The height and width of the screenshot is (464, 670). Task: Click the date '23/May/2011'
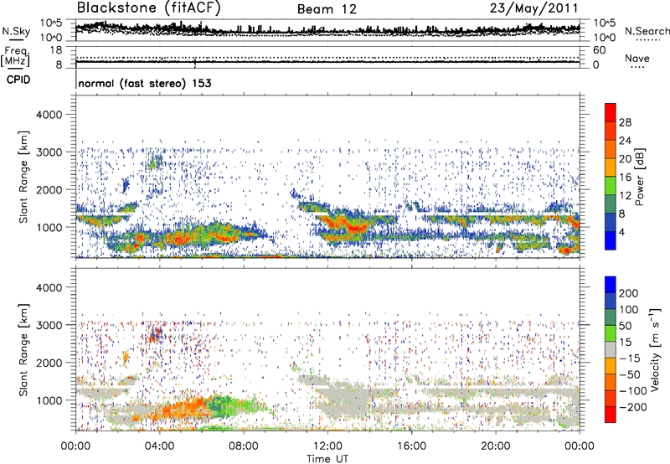(x=533, y=8)
